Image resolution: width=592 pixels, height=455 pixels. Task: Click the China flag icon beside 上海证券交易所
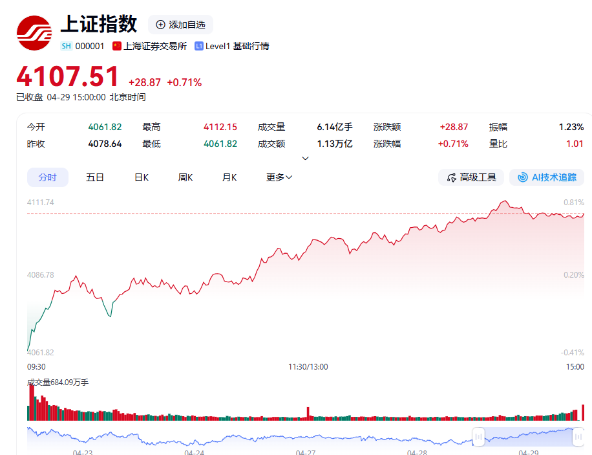(x=117, y=46)
